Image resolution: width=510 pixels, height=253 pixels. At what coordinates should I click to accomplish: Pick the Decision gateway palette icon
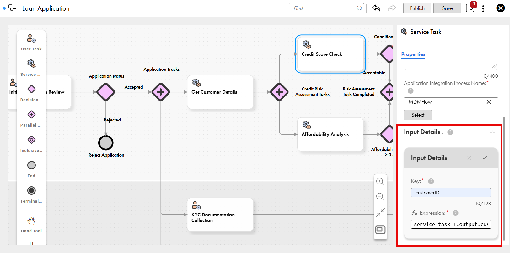tap(31, 89)
